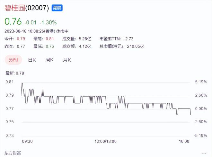
Task: Click the 昨收 value 0.77
Action: tap(21, 46)
